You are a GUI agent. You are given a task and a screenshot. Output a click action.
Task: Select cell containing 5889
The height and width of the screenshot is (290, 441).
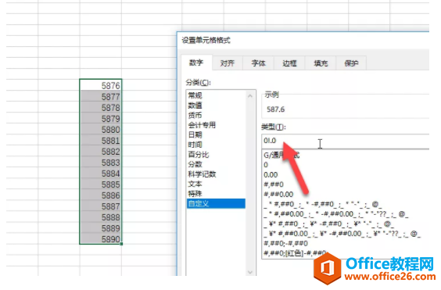click(101, 228)
